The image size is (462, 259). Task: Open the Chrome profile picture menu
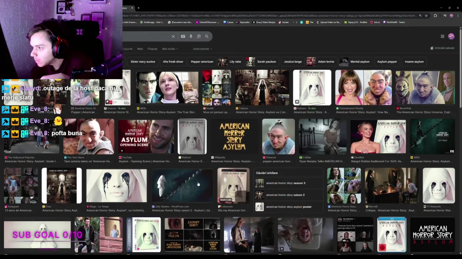point(451,16)
